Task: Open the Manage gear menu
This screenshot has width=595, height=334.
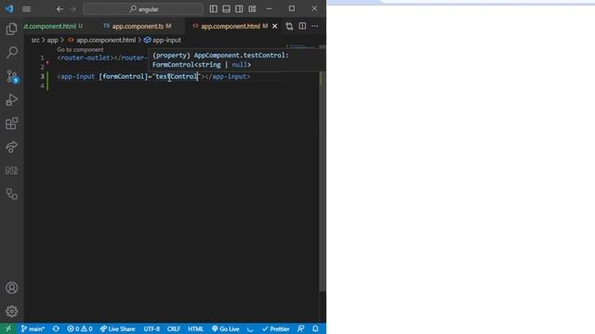Action: 11,312
